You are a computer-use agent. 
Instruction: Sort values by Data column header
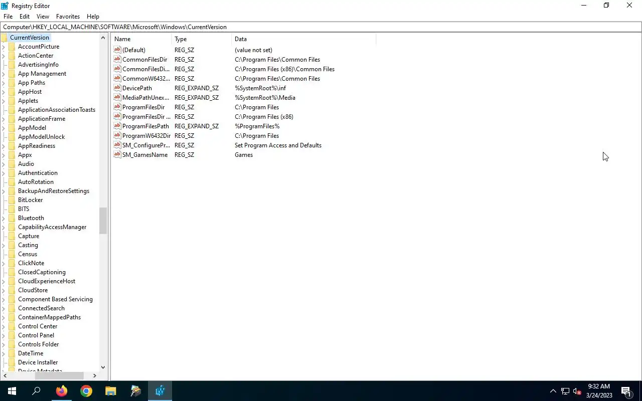tap(304, 39)
